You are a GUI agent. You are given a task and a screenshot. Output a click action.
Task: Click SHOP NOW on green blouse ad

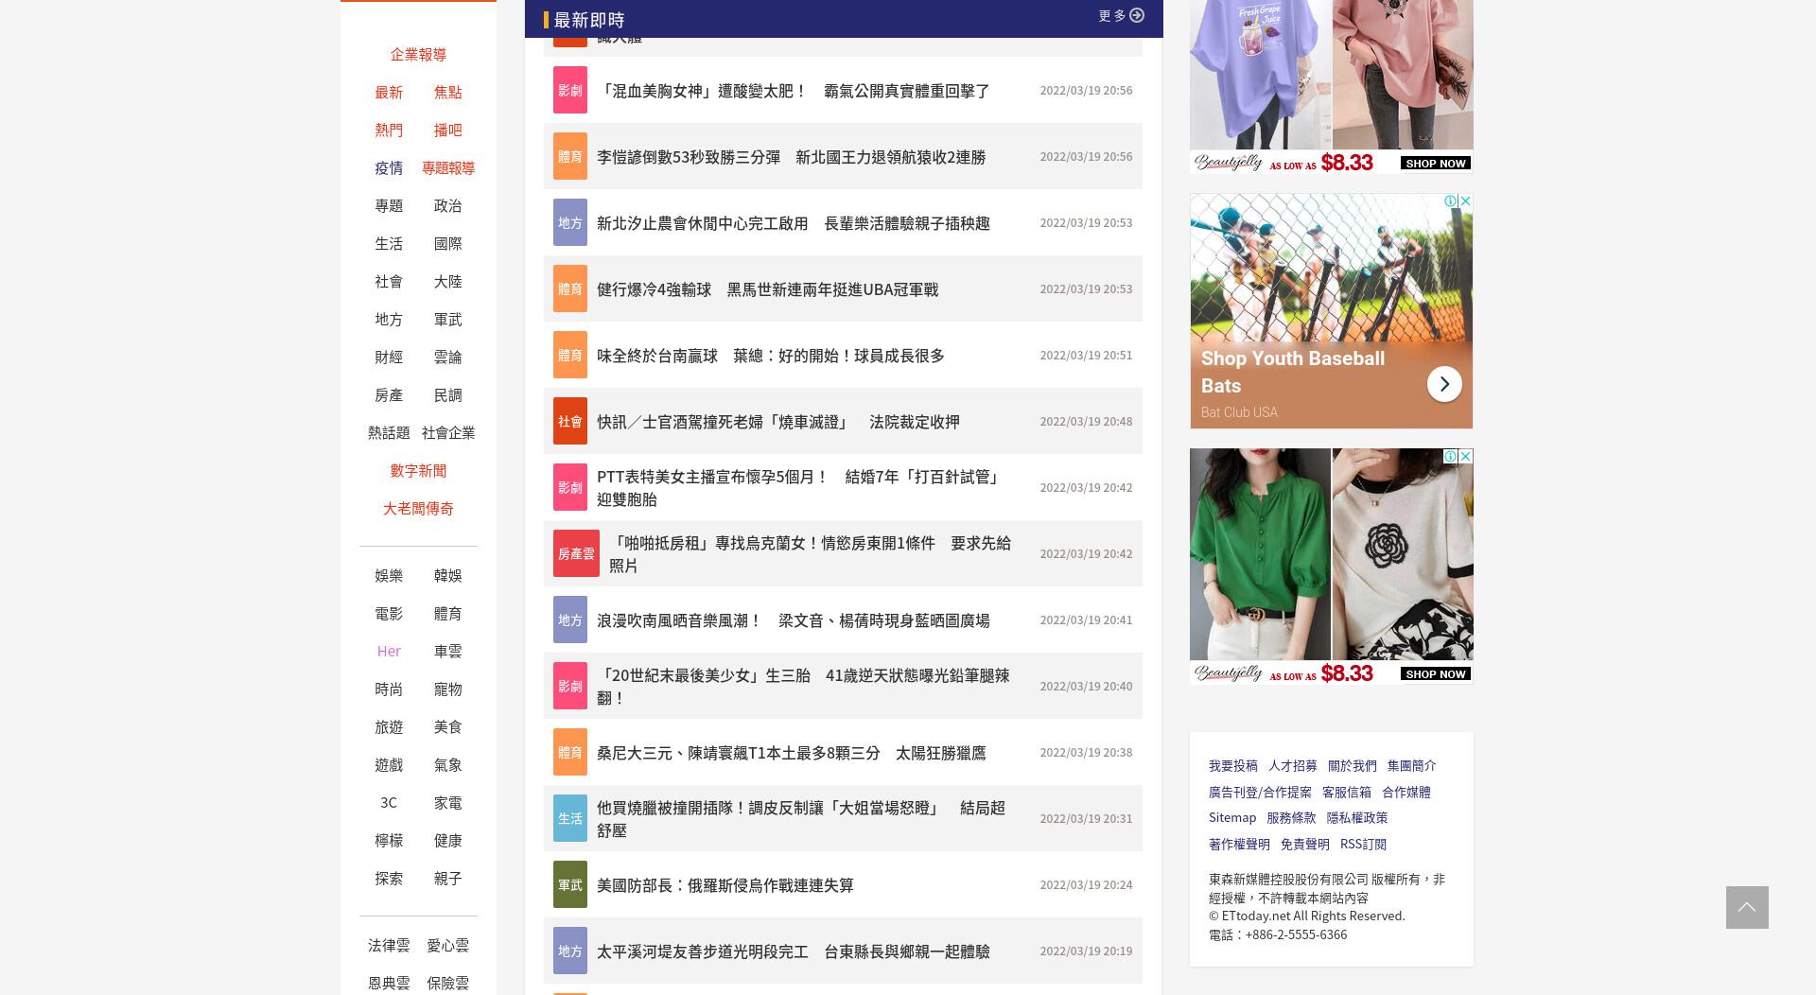point(1435,673)
